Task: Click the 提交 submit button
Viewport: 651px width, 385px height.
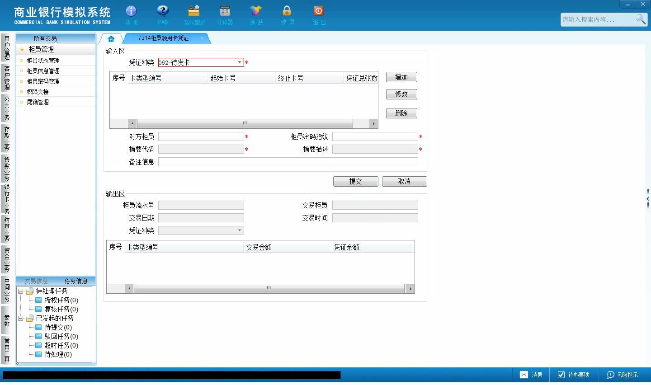Action: 355,181
